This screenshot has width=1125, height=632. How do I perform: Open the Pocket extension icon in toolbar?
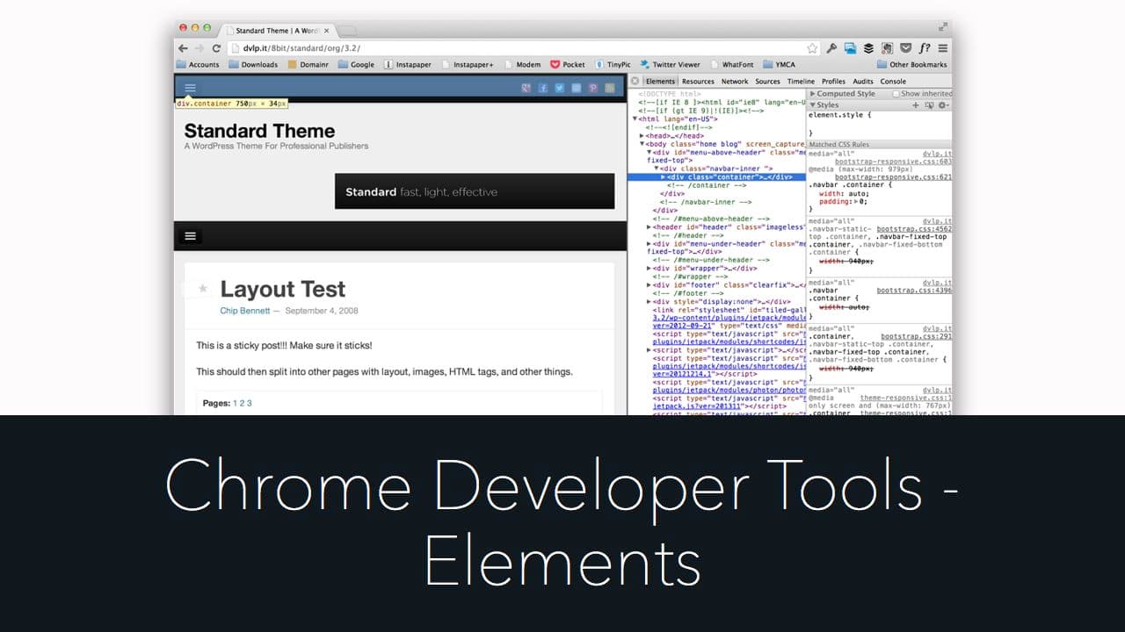coord(905,48)
